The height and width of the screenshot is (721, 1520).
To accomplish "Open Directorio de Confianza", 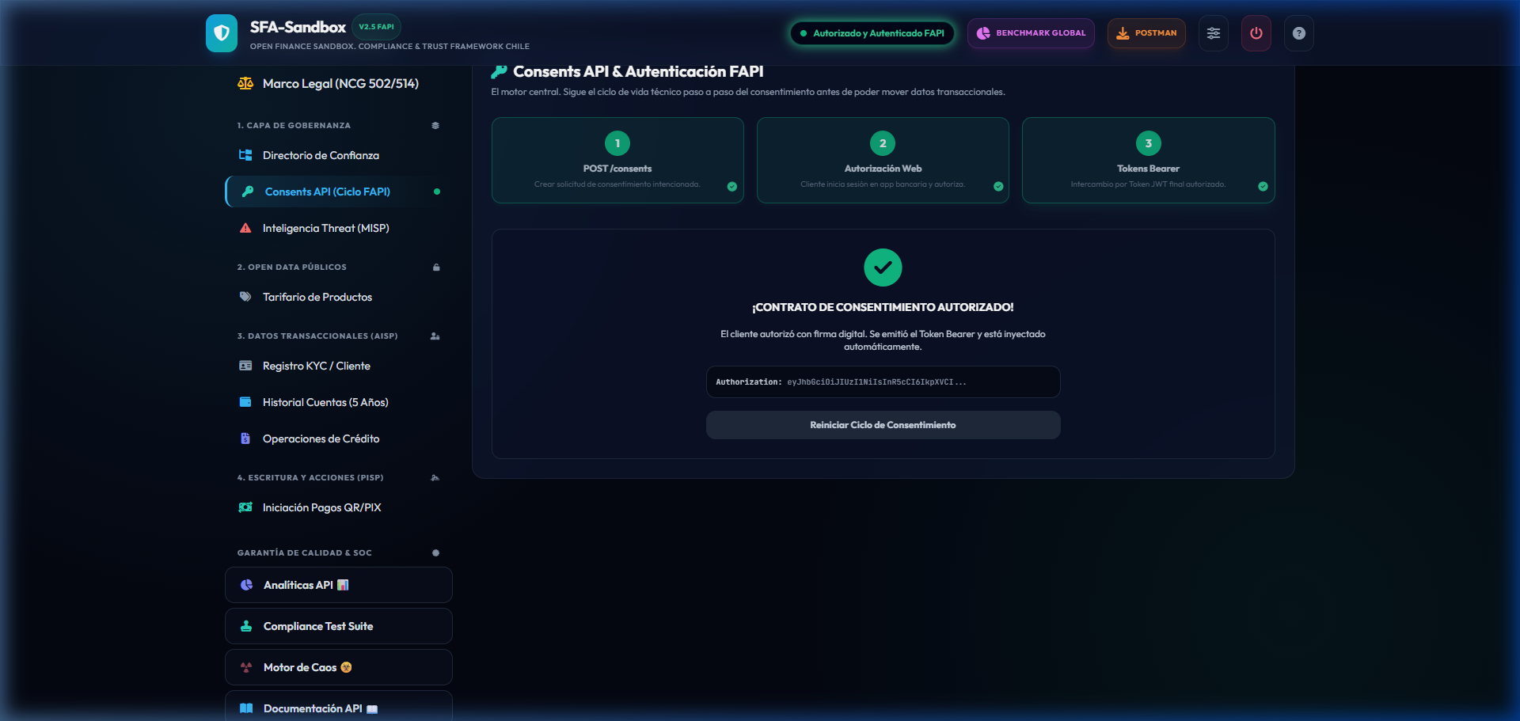I will (339, 155).
